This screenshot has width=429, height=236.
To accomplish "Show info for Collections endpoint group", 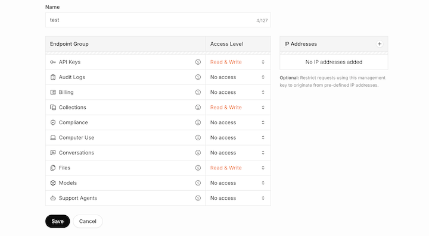I will (x=198, y=108).
